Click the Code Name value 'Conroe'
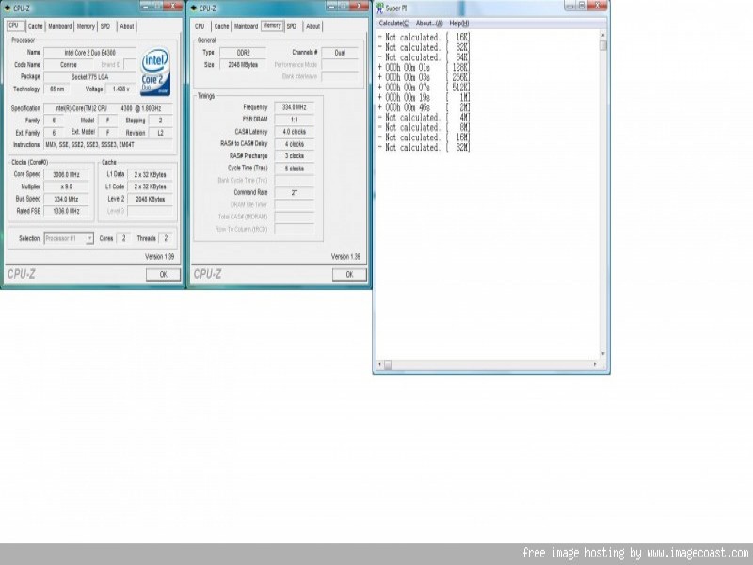The image size is (753, 565). [68, 64]
